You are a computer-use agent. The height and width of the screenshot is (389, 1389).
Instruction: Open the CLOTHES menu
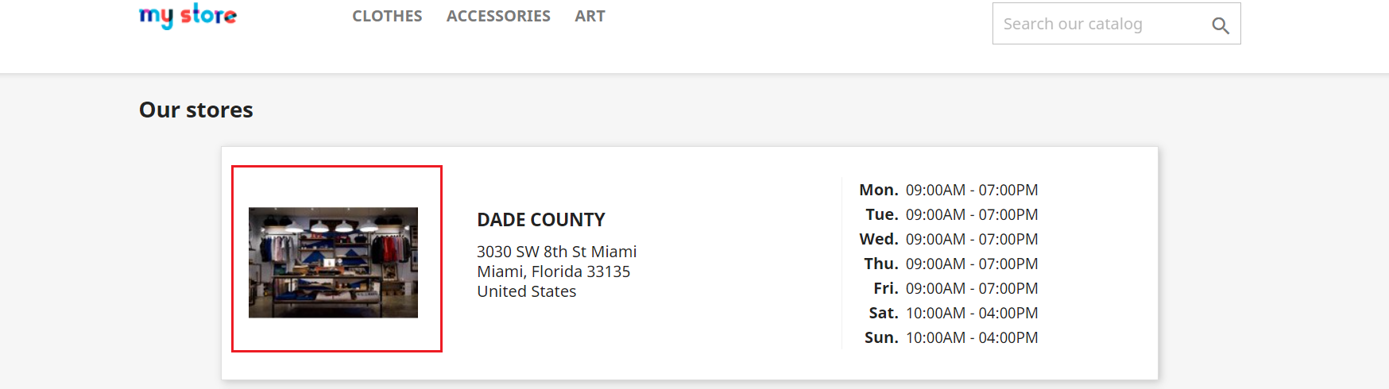[x=387, y=16]
